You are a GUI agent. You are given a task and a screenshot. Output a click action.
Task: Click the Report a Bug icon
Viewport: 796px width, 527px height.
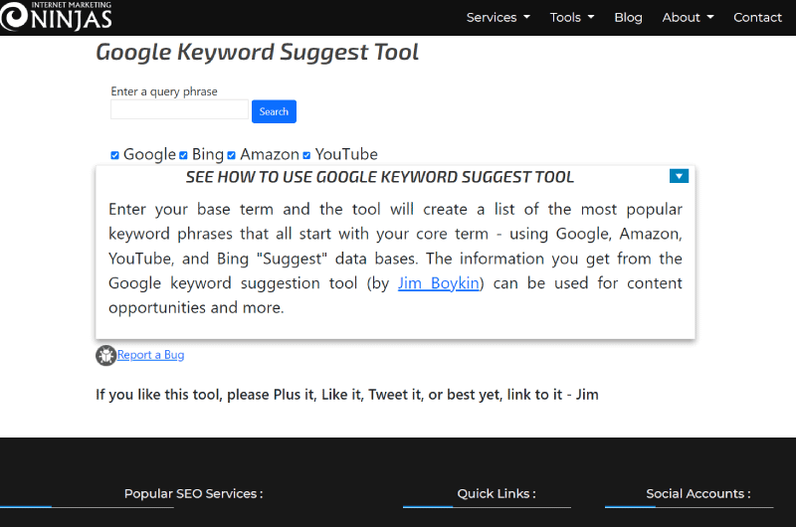pyautogui.click(x=106, y=356)
